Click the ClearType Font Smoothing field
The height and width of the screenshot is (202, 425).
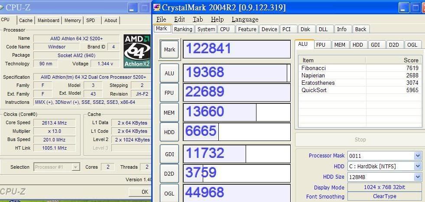coord(385,196)
